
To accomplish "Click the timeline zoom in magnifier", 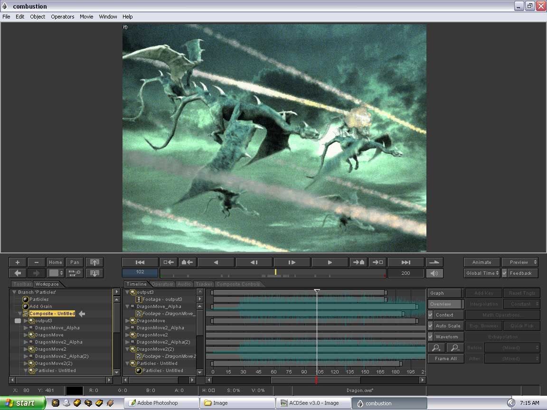I will (x=436, y=348).
